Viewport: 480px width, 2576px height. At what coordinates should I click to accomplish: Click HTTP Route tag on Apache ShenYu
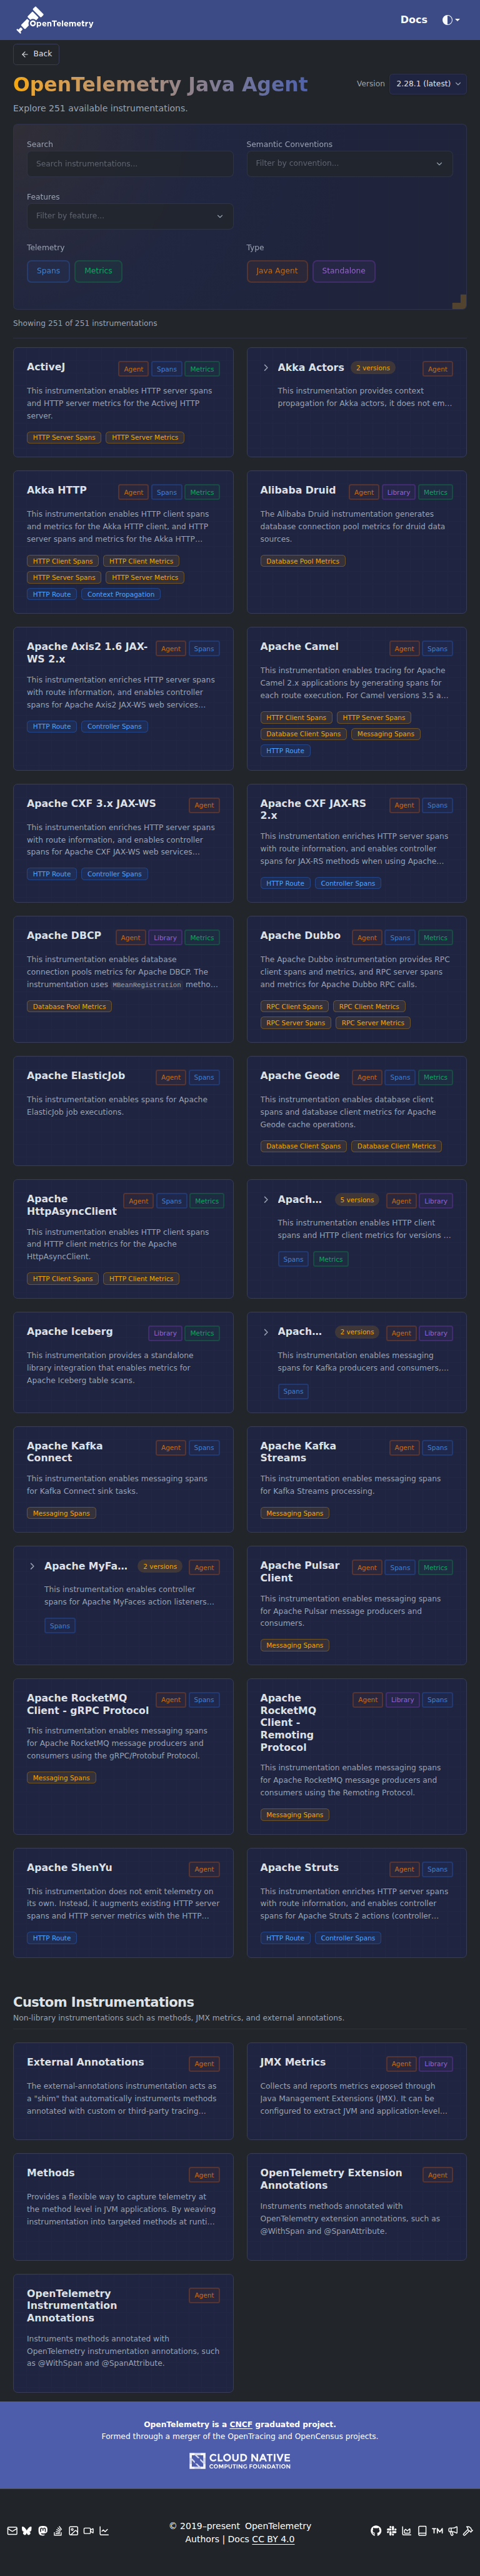(52, 1938)
